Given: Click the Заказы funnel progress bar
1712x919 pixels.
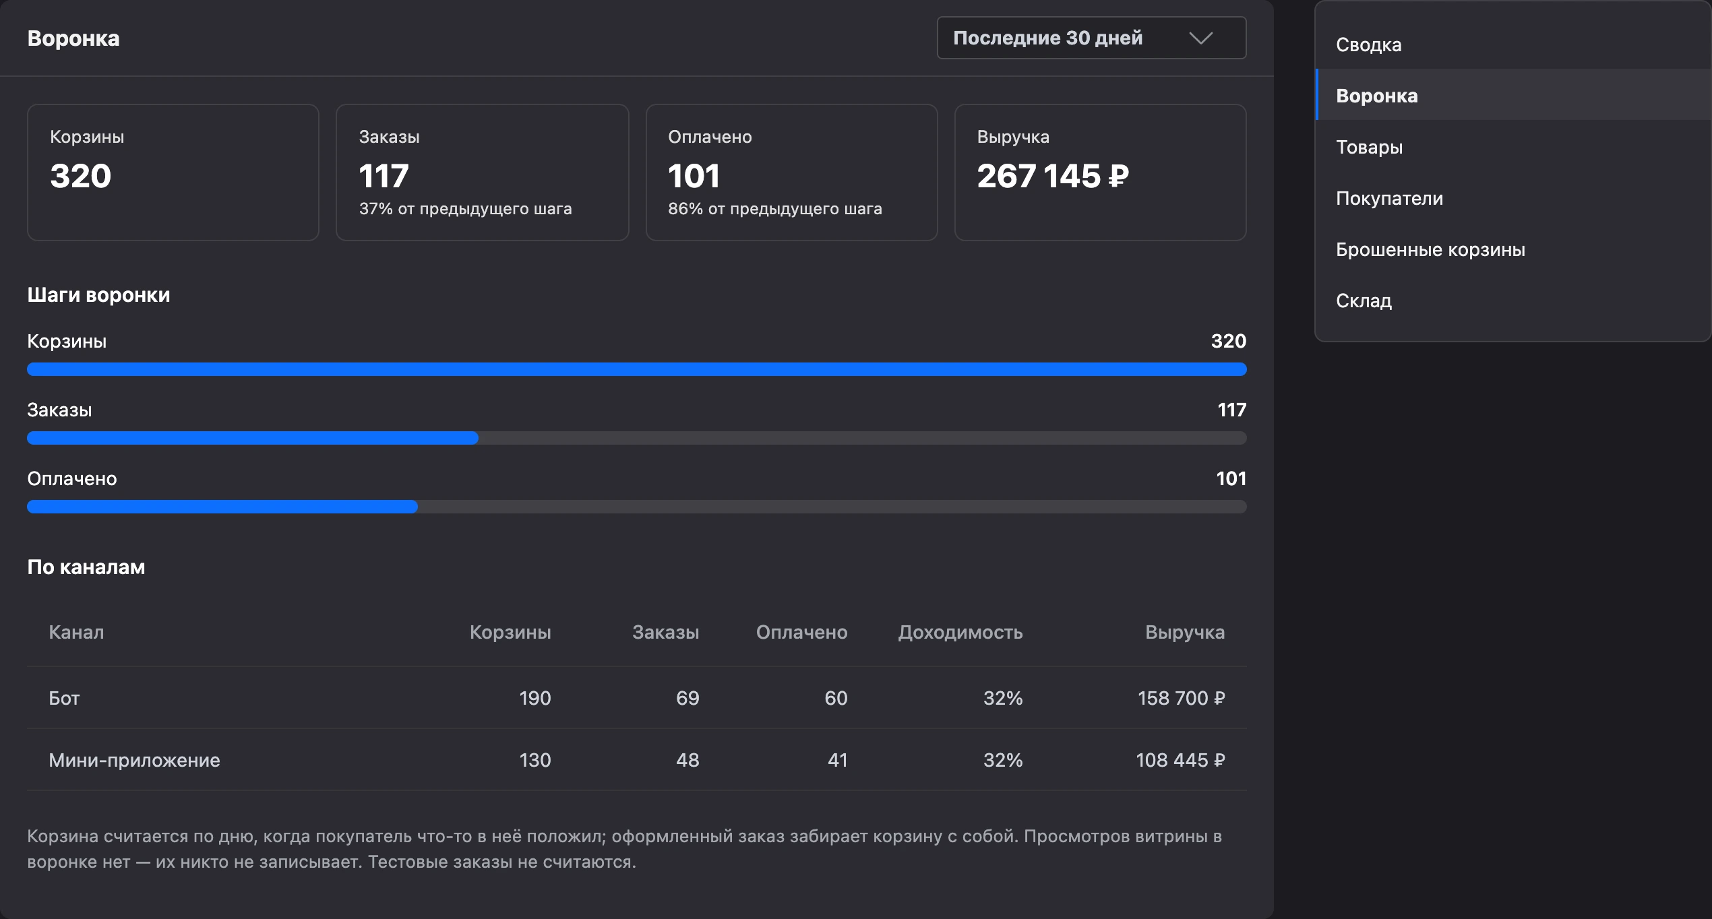Looking at the screenshot, I should 637,438.
